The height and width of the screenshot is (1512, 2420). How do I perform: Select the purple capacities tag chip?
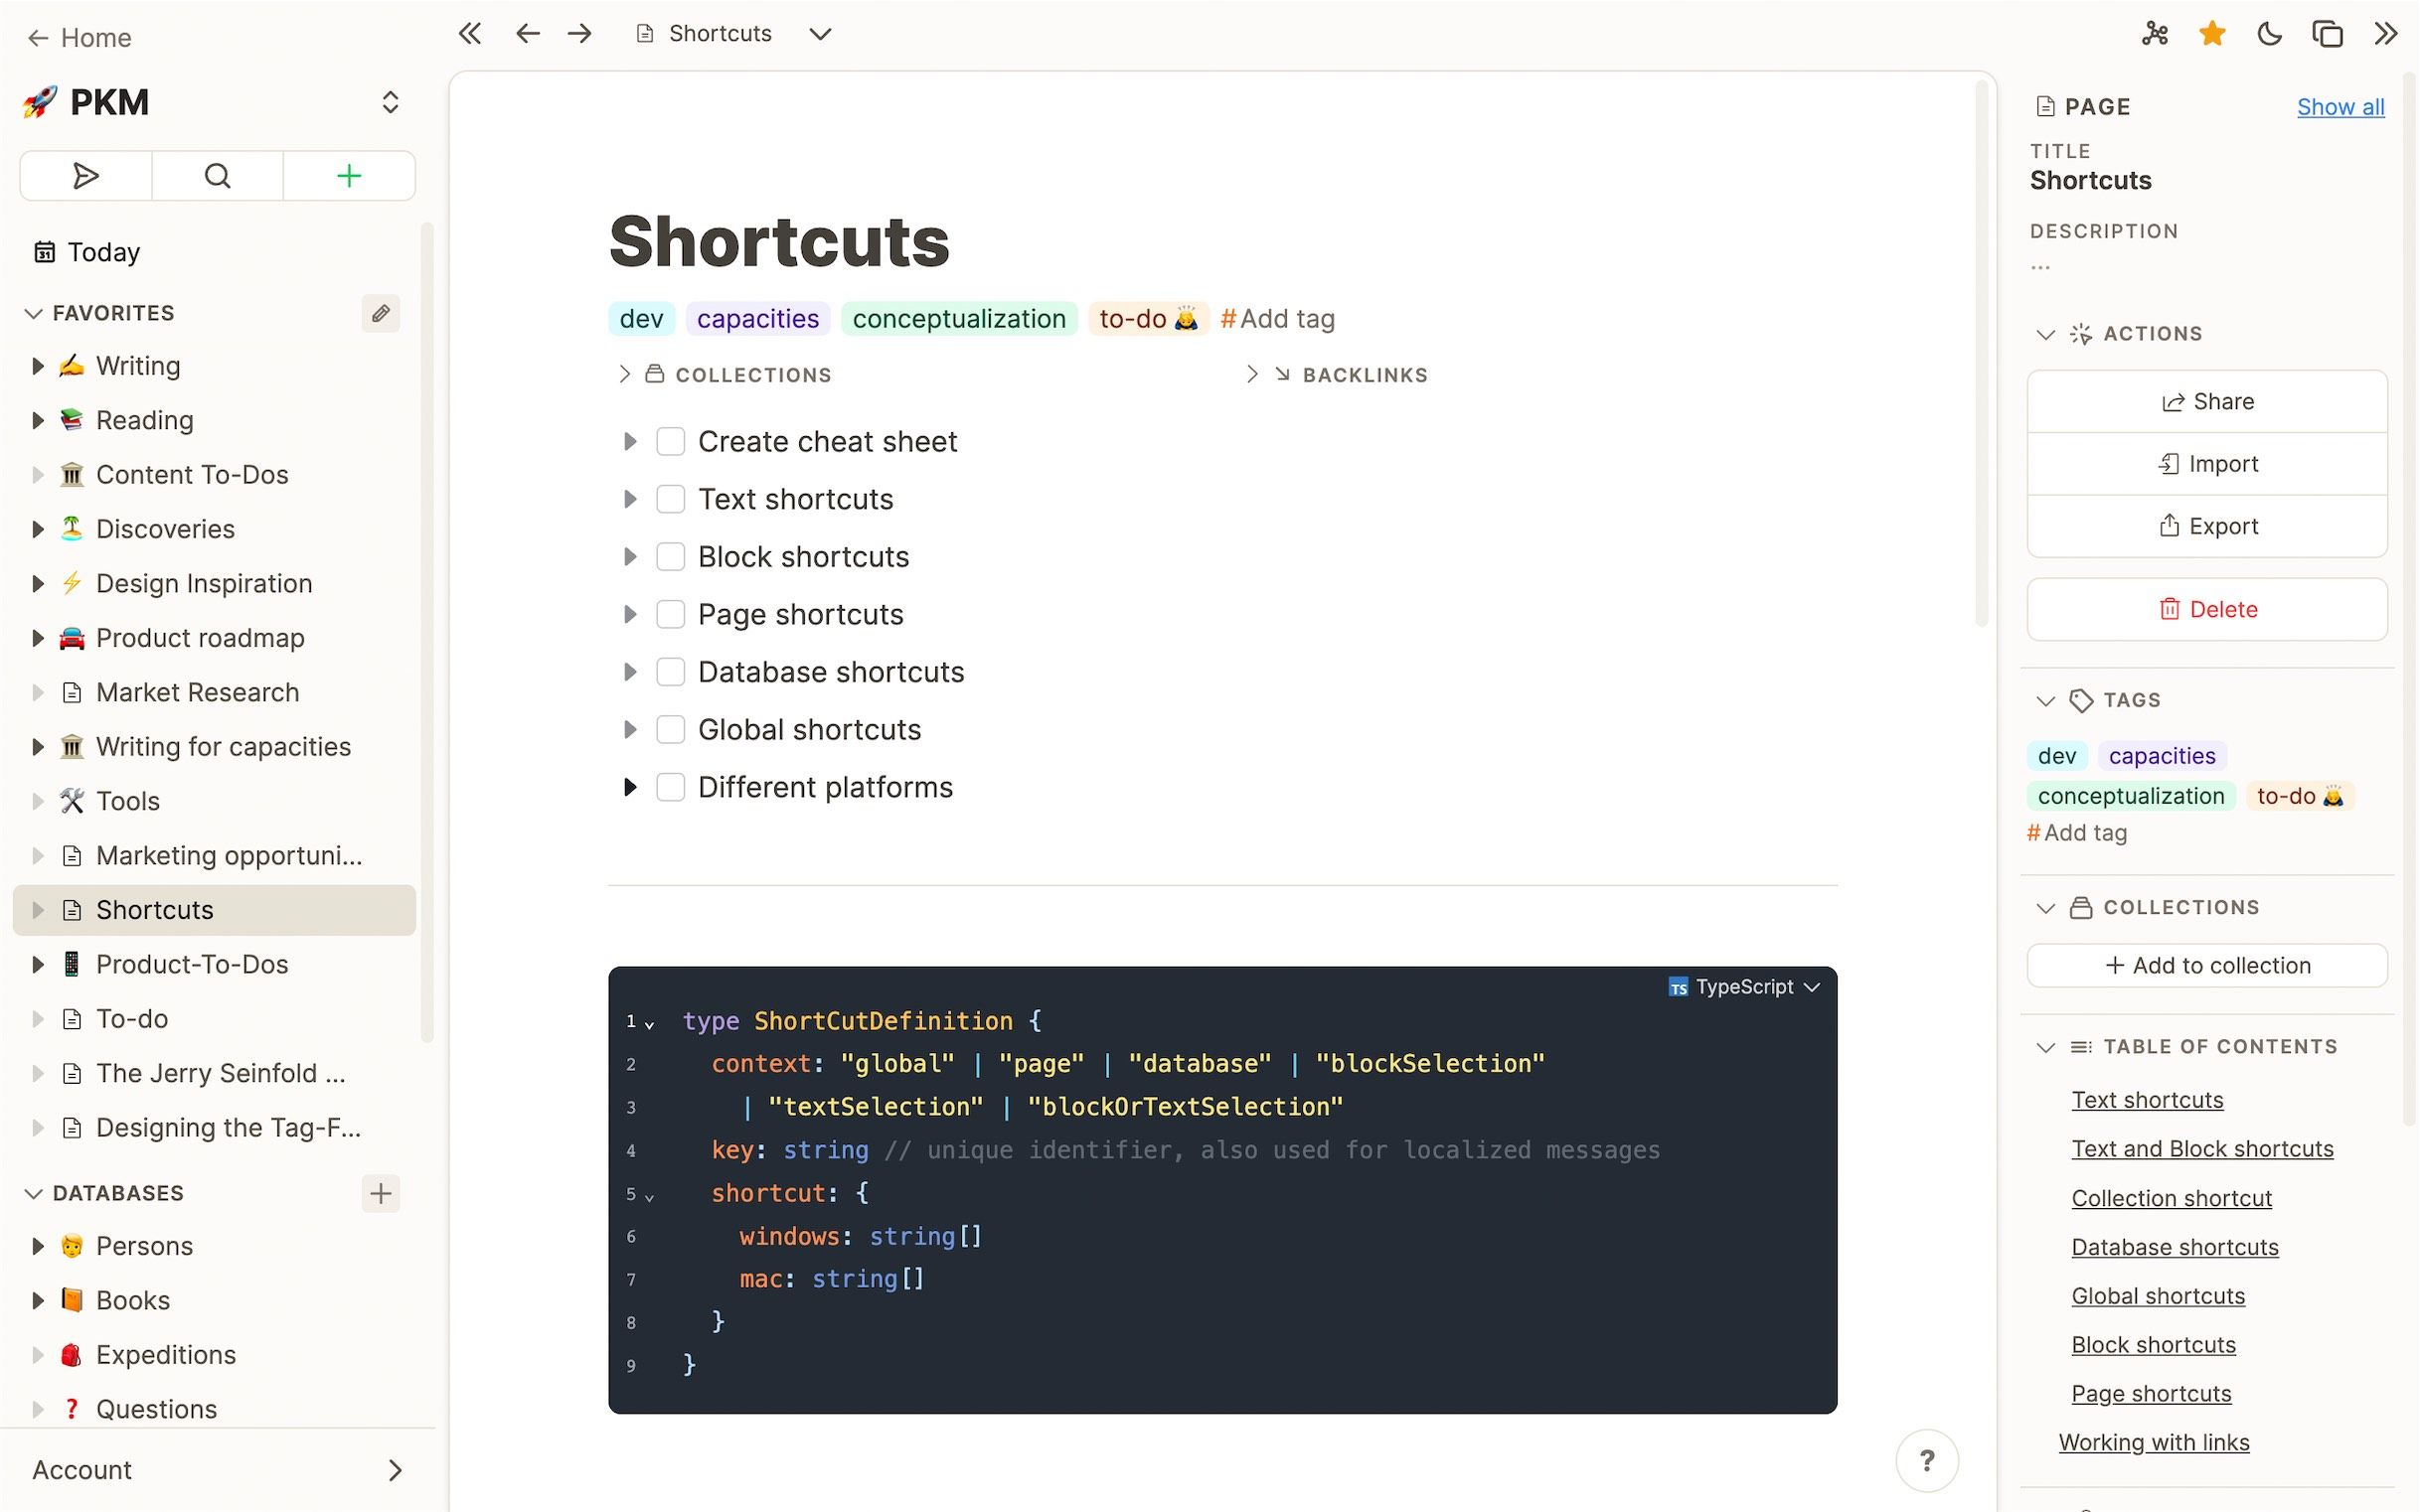[x=757, y=319]
